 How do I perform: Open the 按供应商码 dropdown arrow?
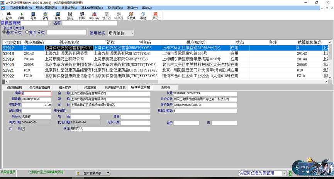click(x=51, y=23)
